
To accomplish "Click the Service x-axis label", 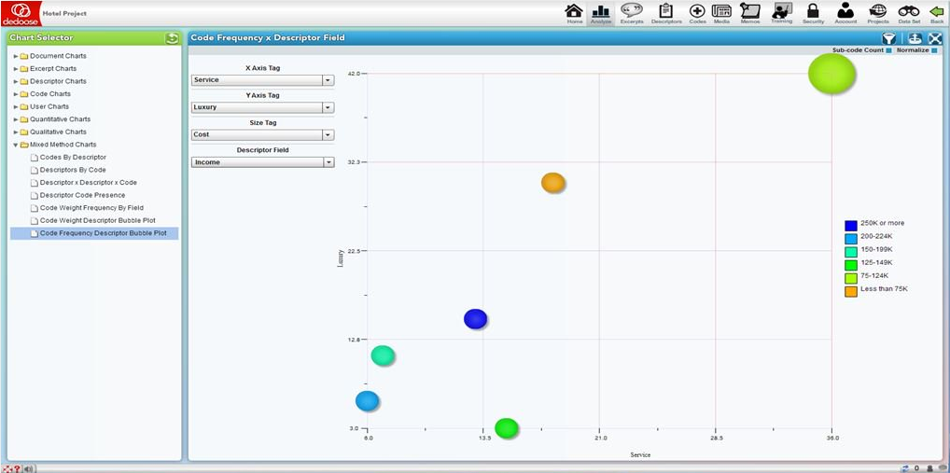I will pos(640,454).
